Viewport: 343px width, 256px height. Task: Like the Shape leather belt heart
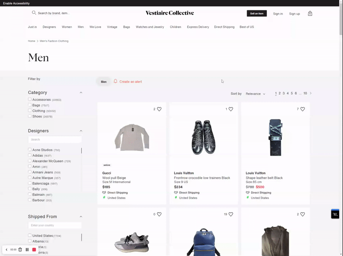coord(303,109)
